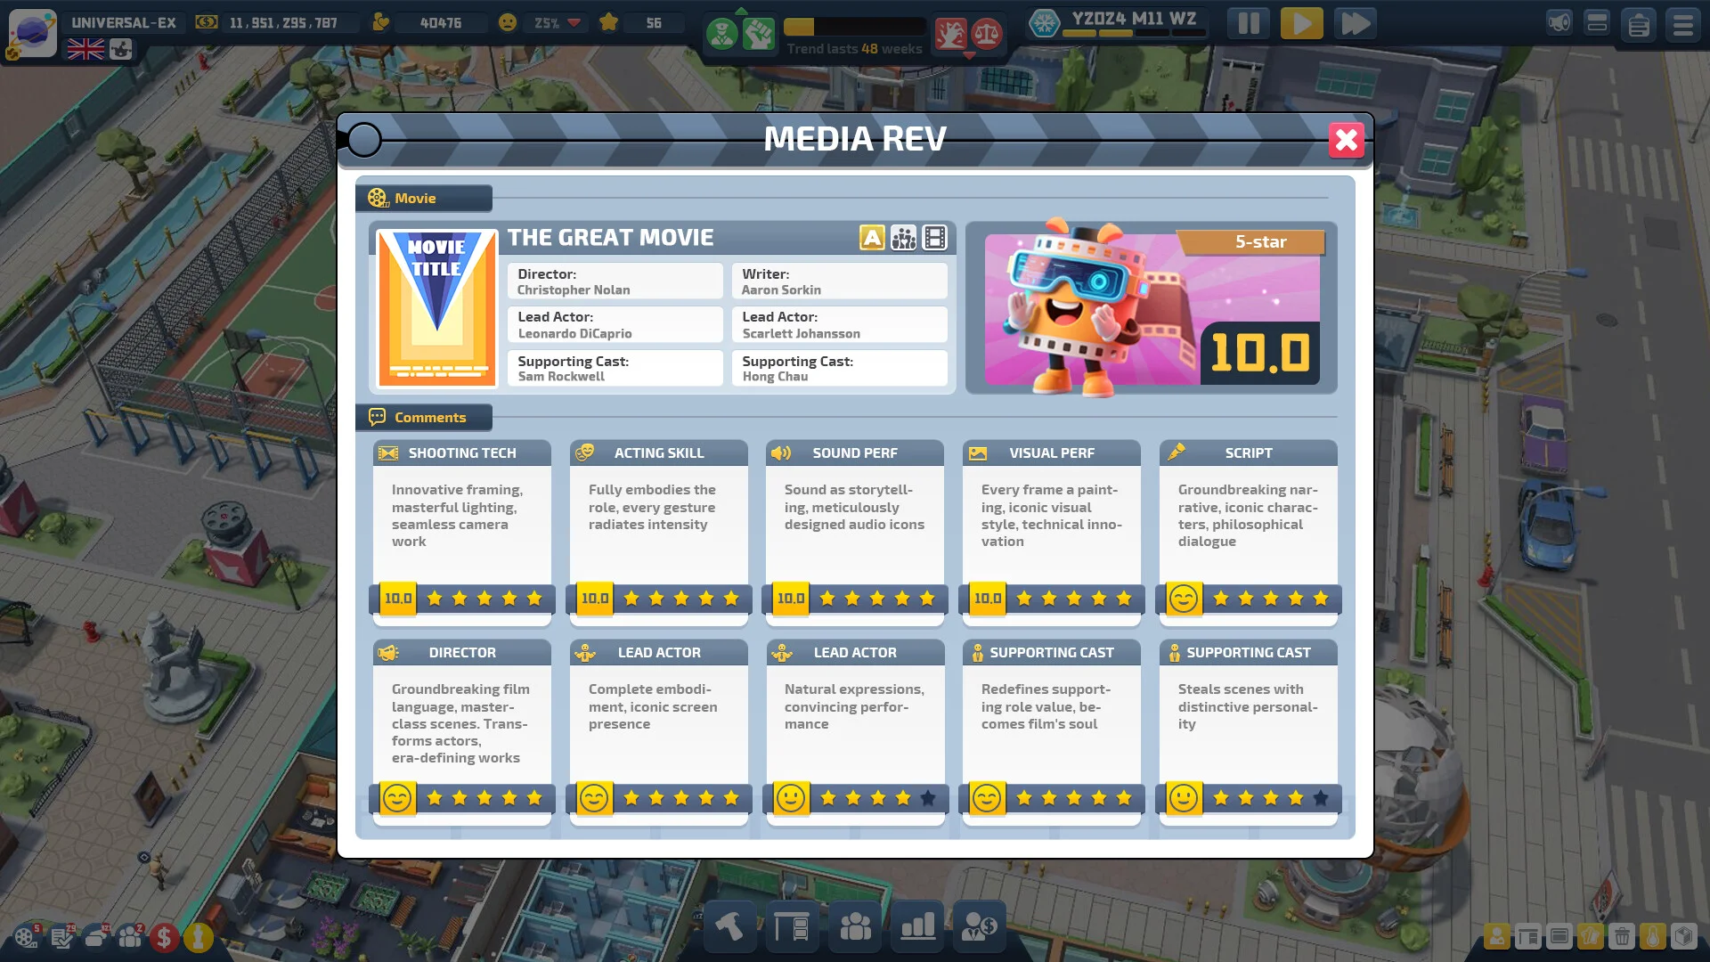
Task: Open the staff management icon in bottom toolbar
Action: pyautogui.click(x=854, y=926)
